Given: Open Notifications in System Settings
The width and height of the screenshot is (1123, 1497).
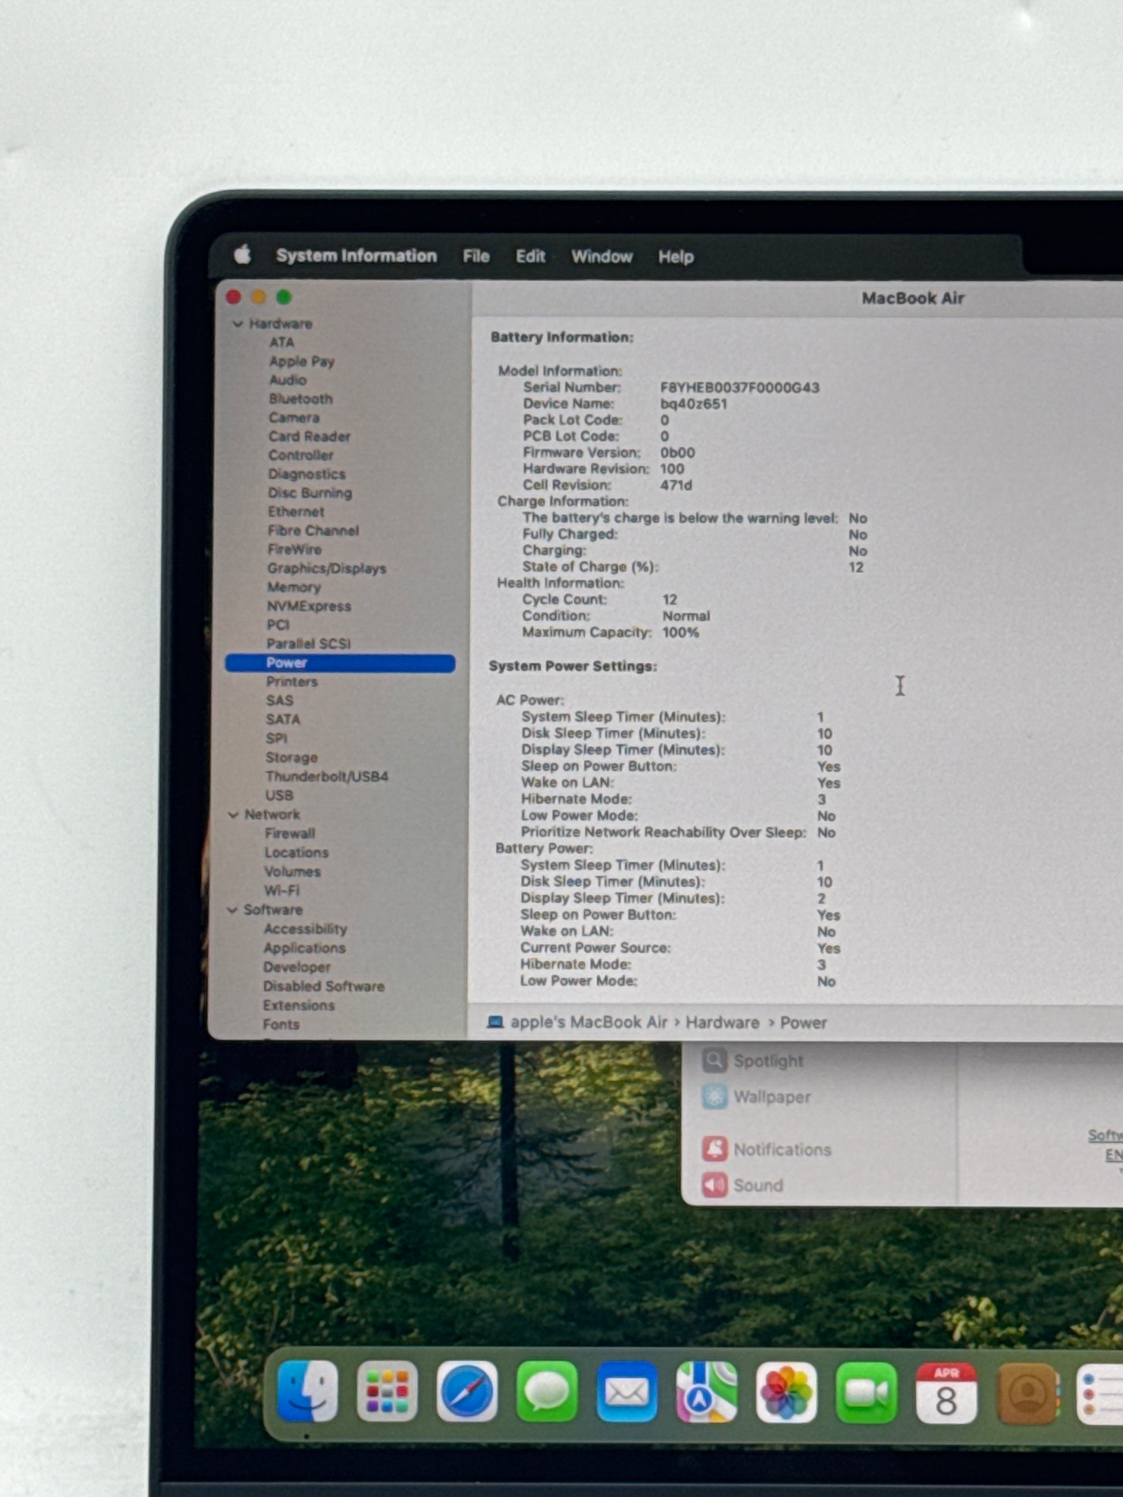Looking at the screenshot, I should click(781, 1150).
